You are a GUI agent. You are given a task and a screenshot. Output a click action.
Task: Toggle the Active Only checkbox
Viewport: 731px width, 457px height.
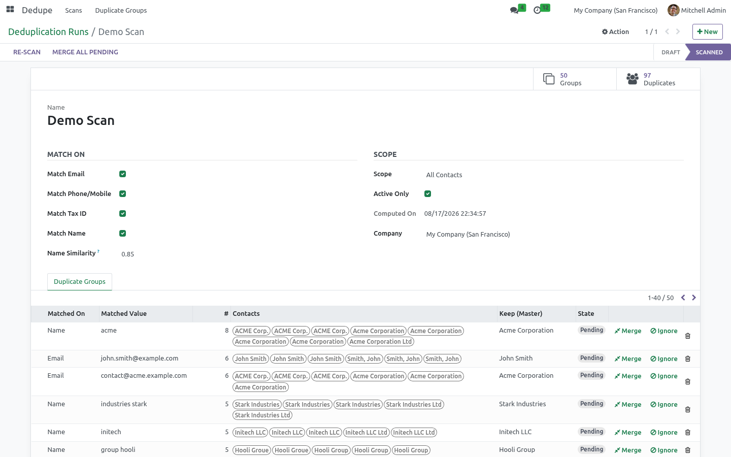click(427, 194)
